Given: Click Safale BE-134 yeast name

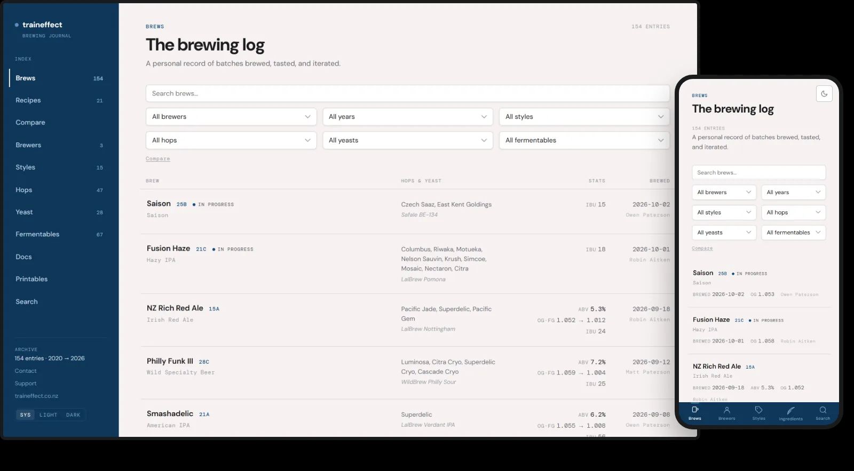Looking at the screenshot, I should [x=419, y=215].
